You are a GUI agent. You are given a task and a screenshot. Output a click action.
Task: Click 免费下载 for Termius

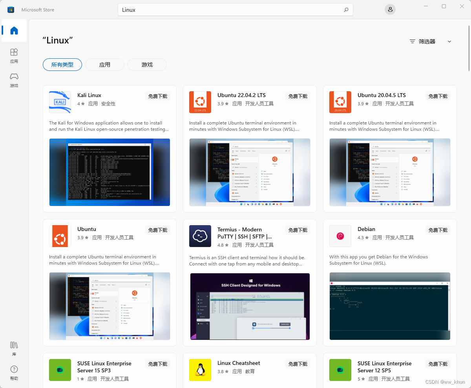point(298,230)
